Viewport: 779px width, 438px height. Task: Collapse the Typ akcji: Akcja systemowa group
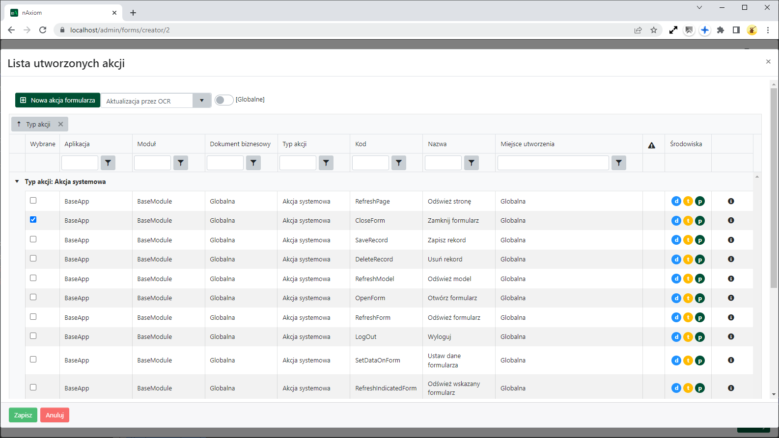point(17,181)
